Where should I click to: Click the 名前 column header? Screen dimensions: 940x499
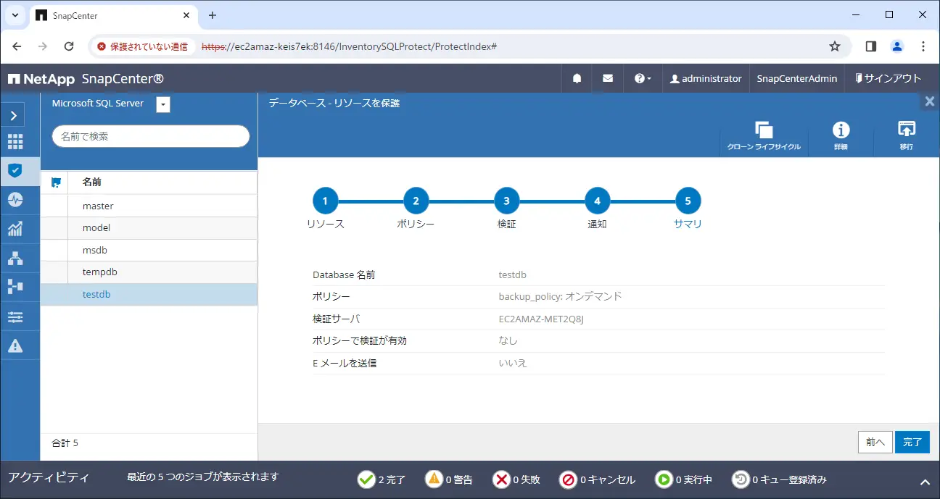tap(92, 183)
